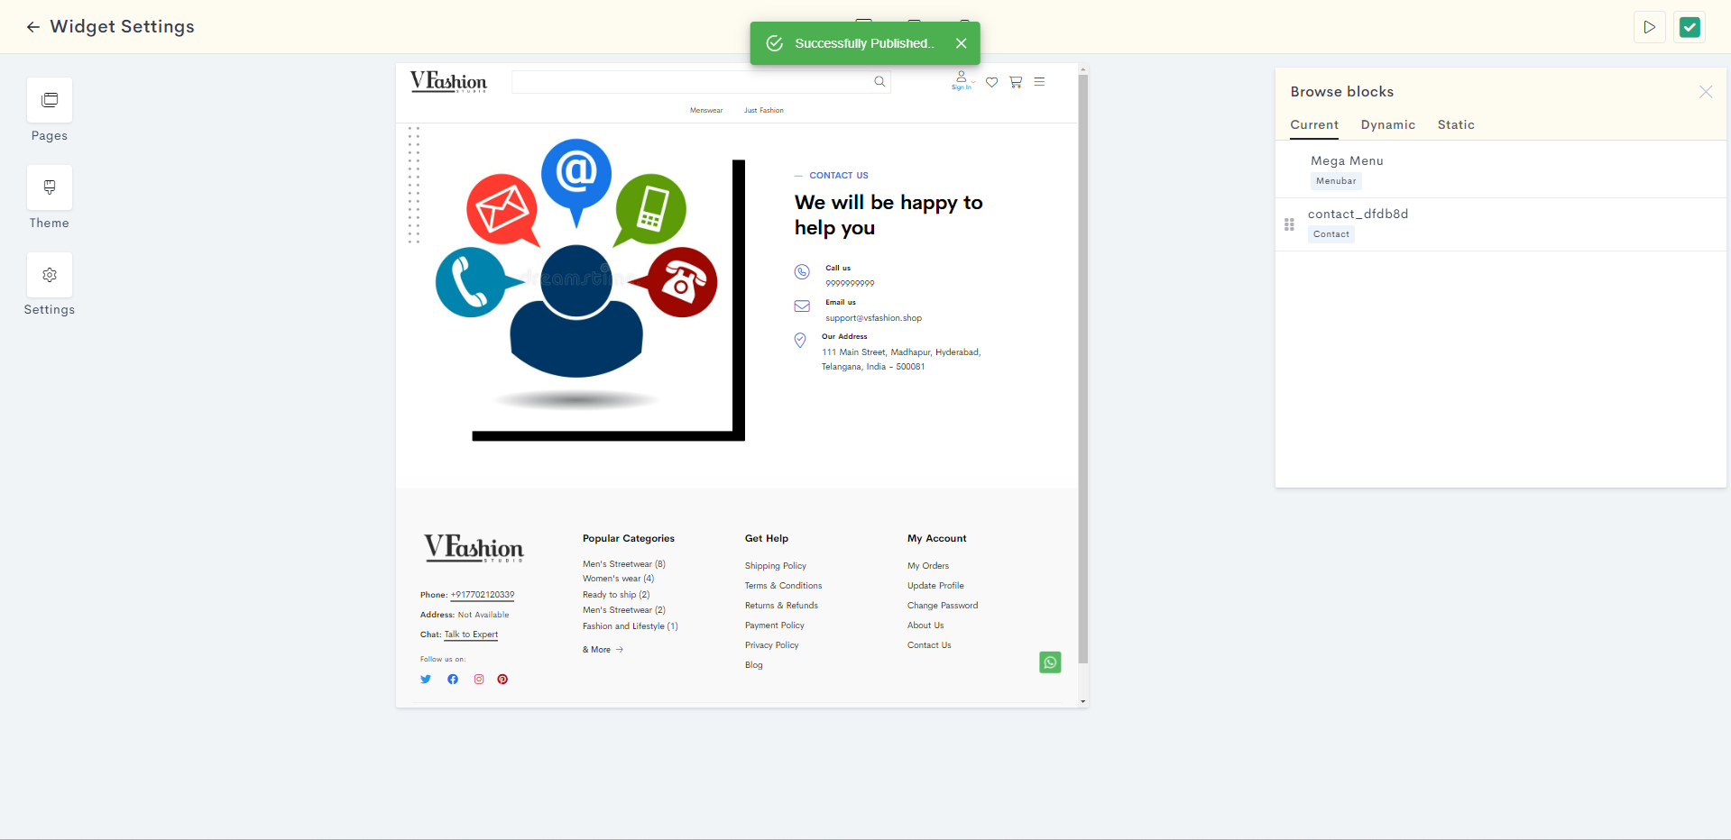Click the Contact tag label
This screenshot has width=1731, height=840.
click(1331, 234)
